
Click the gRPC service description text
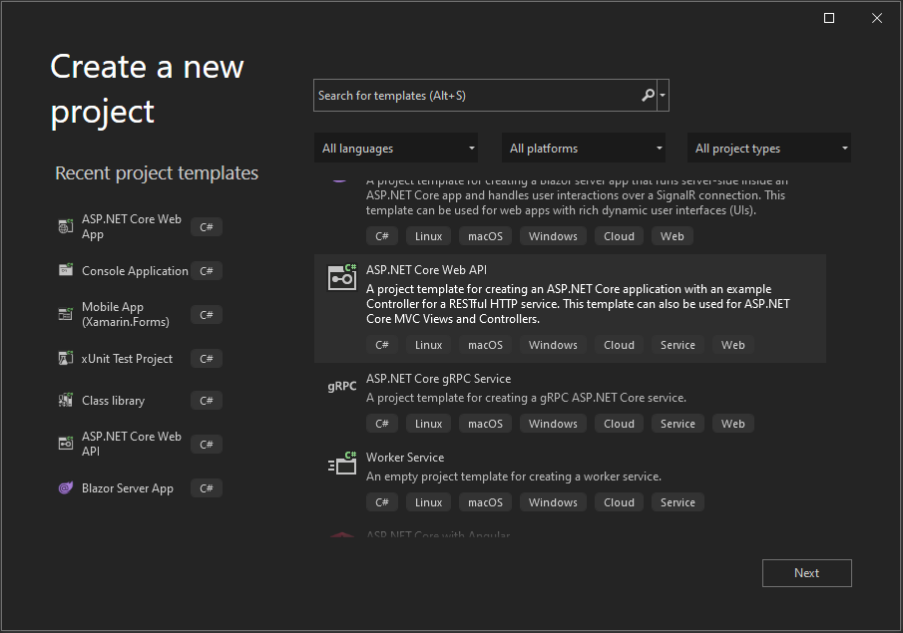pos(527,398)
